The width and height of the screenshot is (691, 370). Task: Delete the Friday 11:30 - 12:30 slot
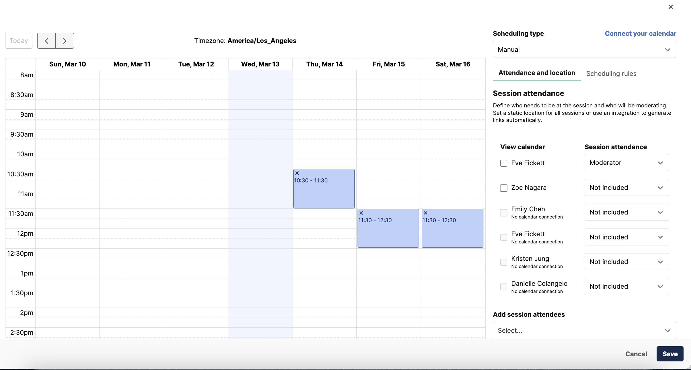pyautogui.click(x=361, y=213)
